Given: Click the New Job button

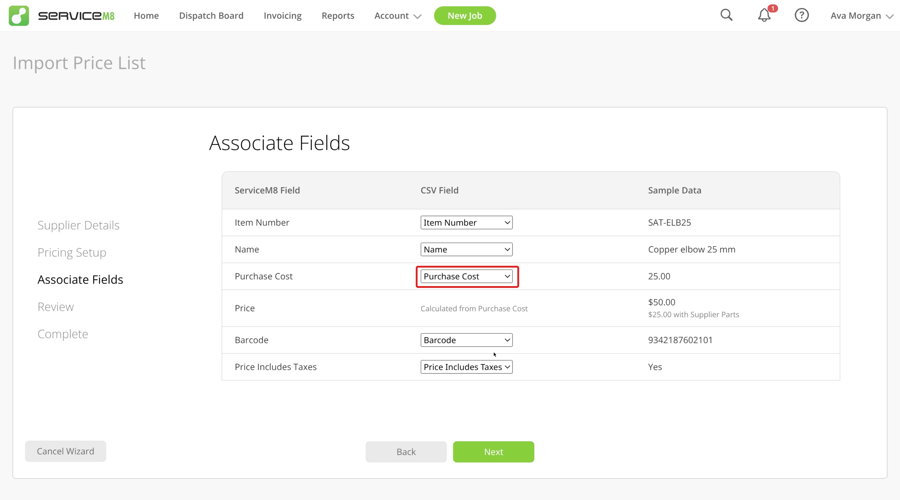Looking at the screenshot, I should [465, 16].
